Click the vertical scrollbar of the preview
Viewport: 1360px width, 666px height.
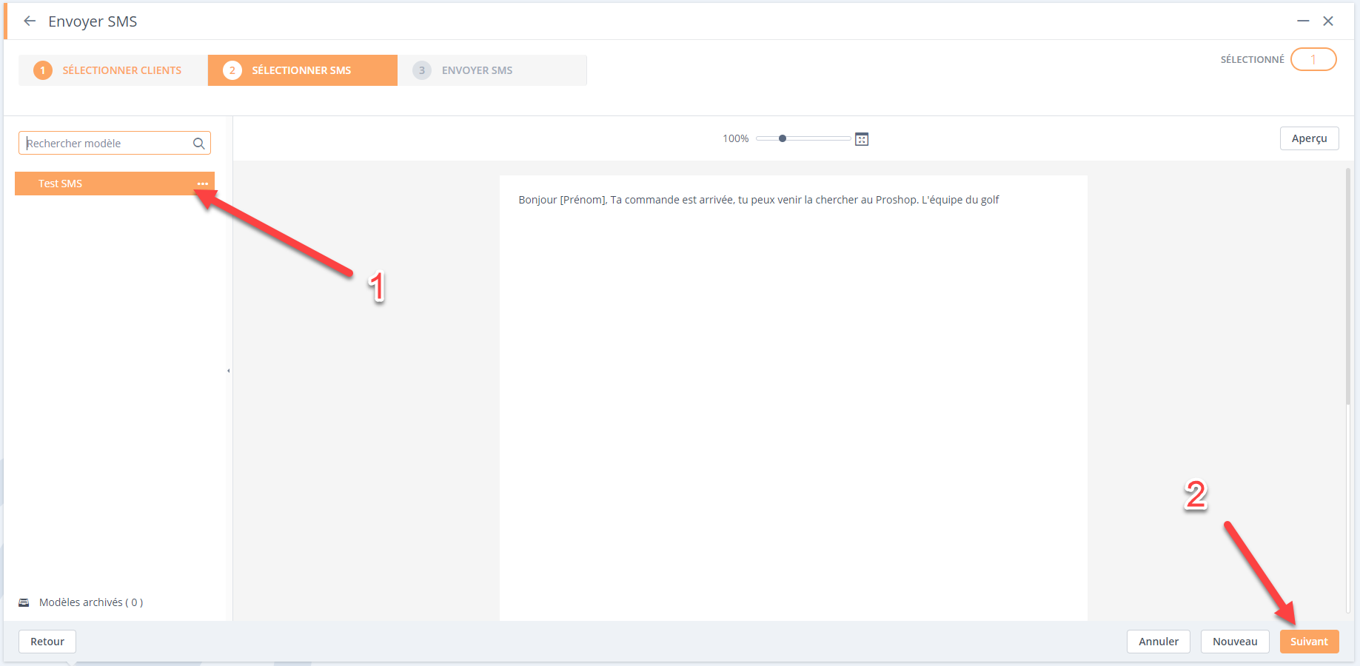point(1347,286)
